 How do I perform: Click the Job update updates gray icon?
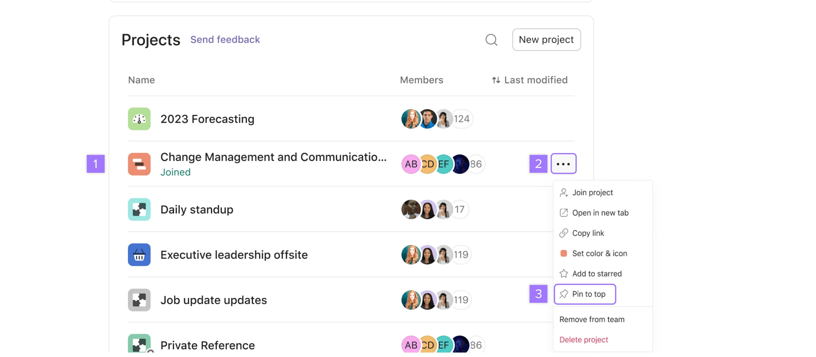coord(139,300)
